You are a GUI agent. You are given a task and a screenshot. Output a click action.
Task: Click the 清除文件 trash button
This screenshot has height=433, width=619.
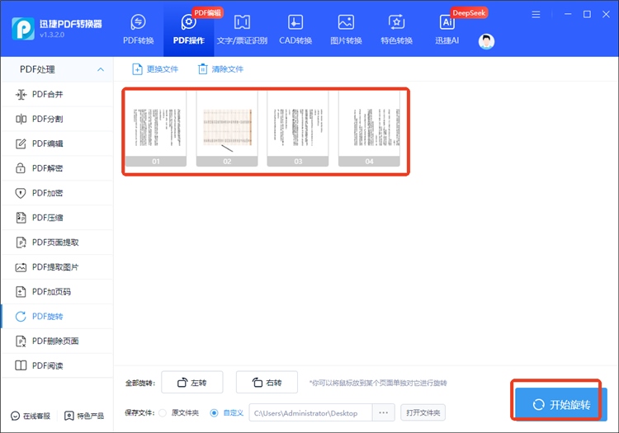[220, 69]
